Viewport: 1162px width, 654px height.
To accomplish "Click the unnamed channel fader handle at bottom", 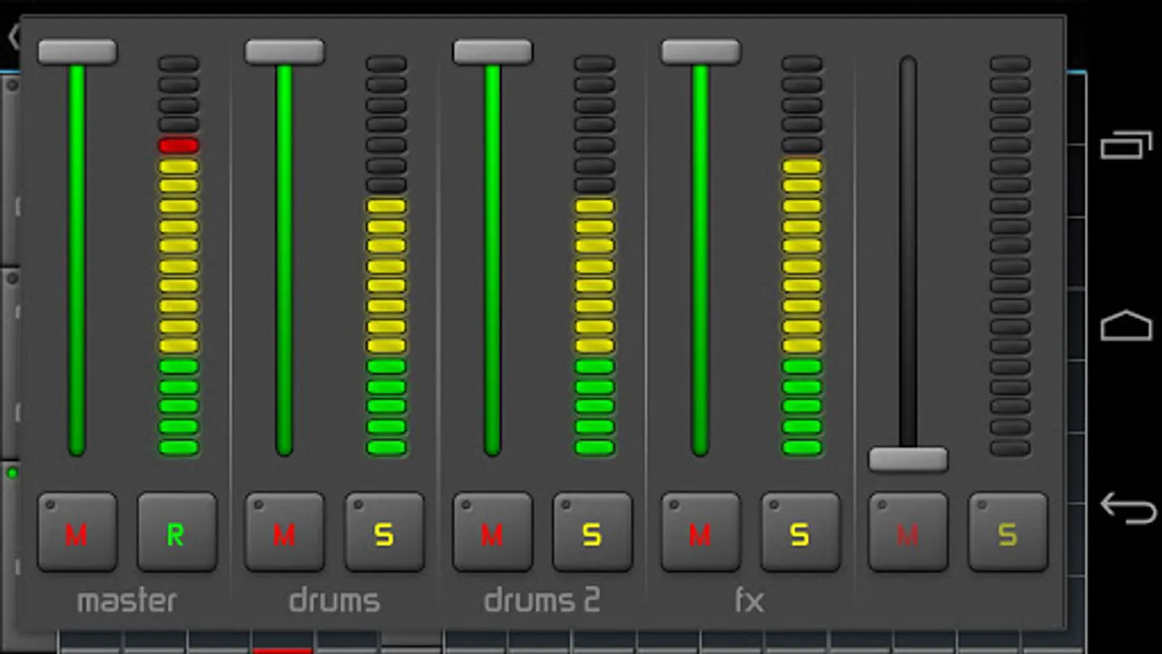I will coord(908,460).
